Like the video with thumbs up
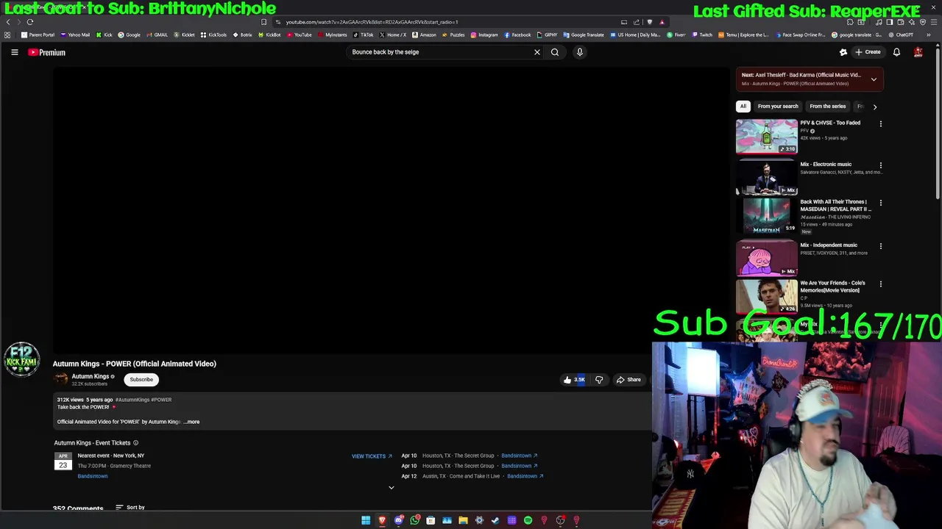This screenshot has height=529, width=942. pos(574,380)
